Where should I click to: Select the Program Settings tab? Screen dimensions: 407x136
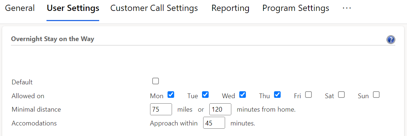coord(296,8)
